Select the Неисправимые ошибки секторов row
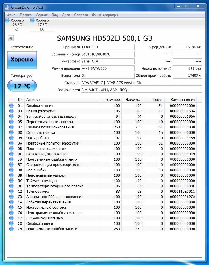This screenshot has height=265, width=209. tap(102, 213)
